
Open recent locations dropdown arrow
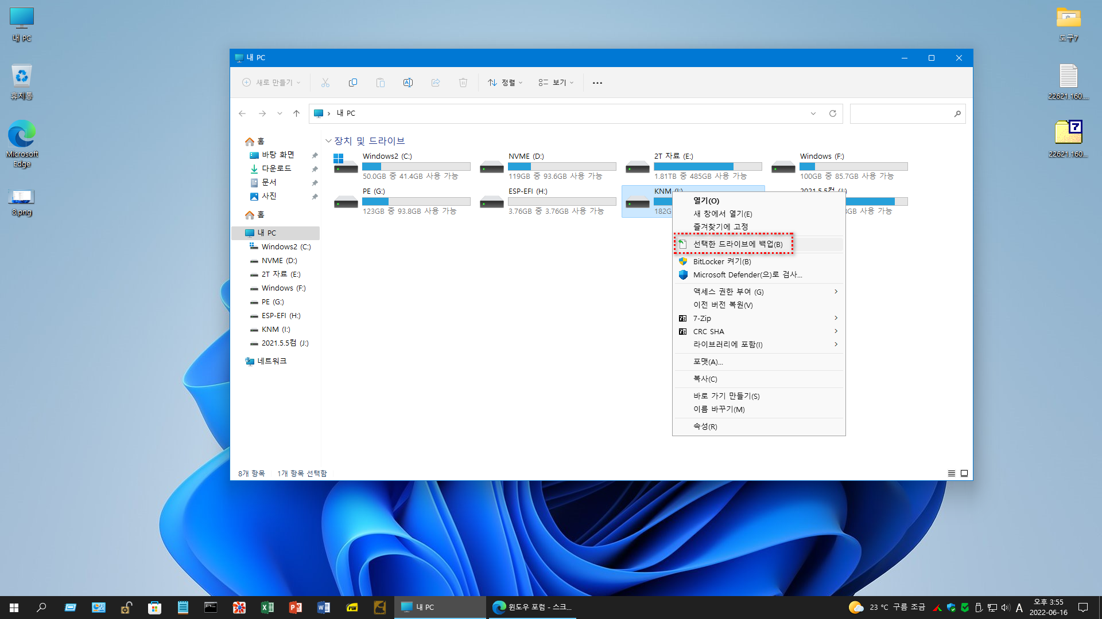click(x=280, y=113)
